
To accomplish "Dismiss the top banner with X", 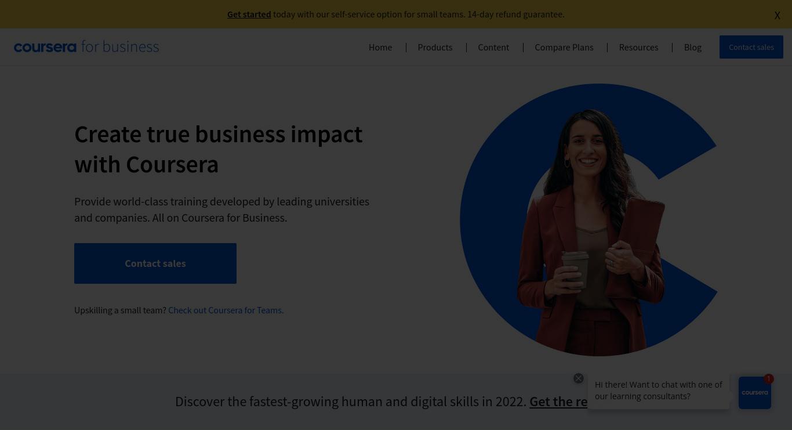I will pyautogui.click(x=777, y=15).
